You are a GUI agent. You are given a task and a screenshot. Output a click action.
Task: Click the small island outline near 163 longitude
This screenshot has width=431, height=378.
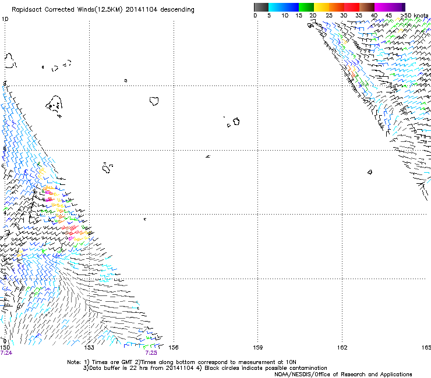(x=370, y=172)
